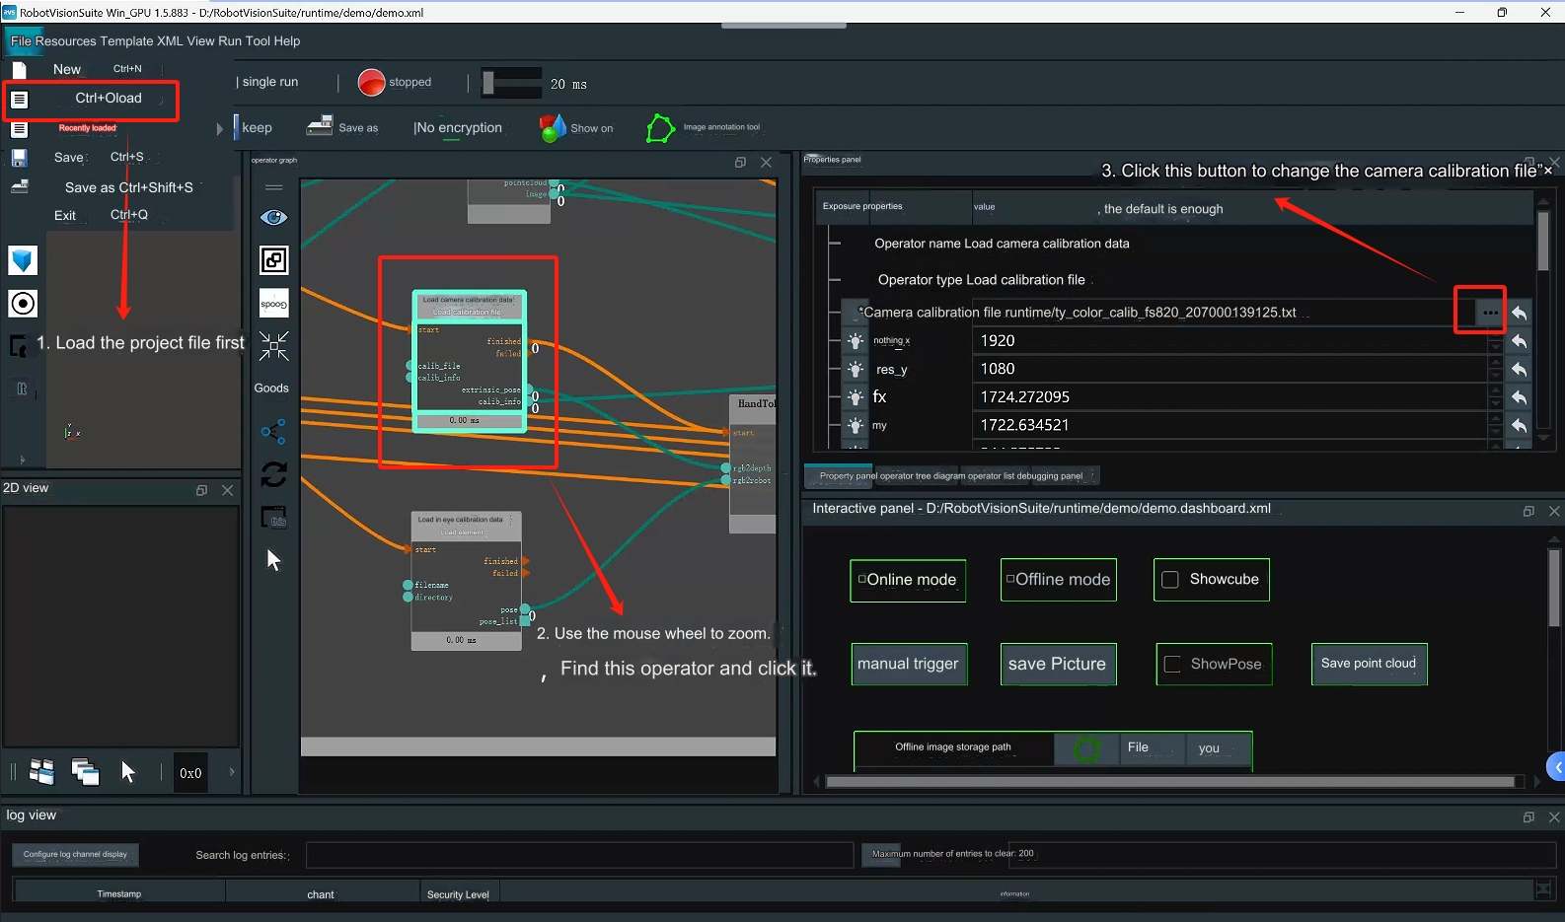
Task: Select Save as Ctrl+Shift+S menu entry
Action: click(x=129, y=187)
